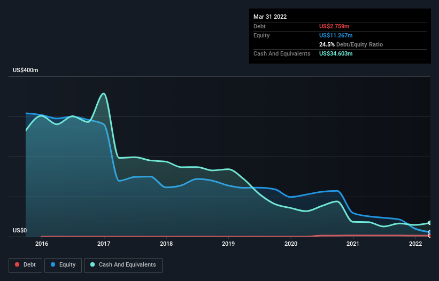Click the 2021 x-axis label
This screenshot has width=439, height=281.
coord(353,244)
